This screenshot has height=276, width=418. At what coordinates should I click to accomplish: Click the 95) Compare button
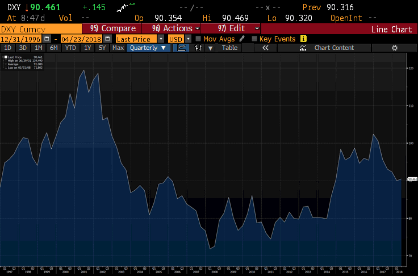112,28
